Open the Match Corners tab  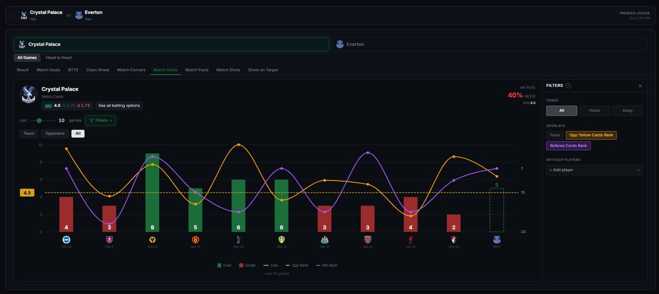point(131,70)
